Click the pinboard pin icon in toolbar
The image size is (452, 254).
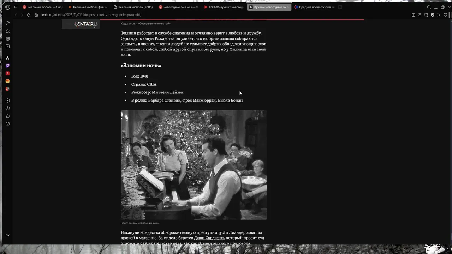coord(420,15)
